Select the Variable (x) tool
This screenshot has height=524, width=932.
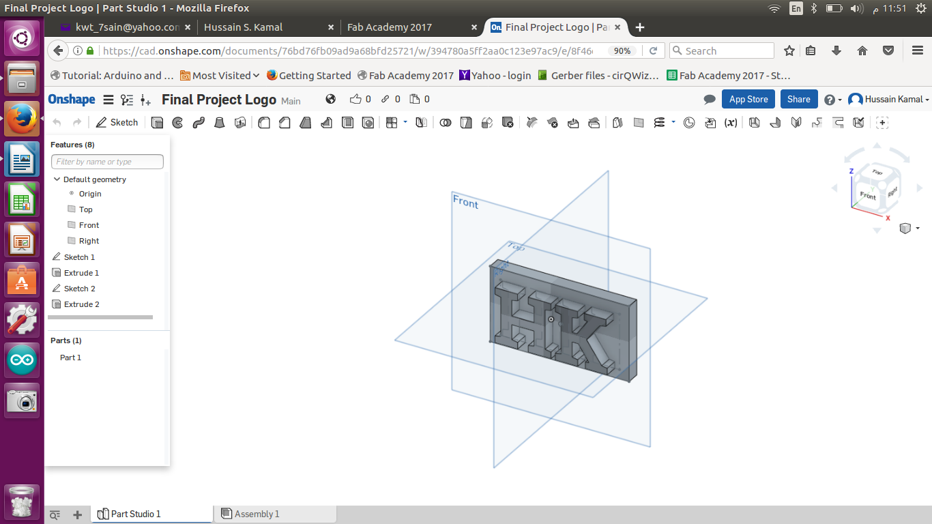pos(731,123)
